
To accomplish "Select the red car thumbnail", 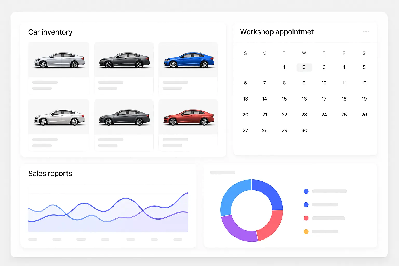I will point(189,117).
